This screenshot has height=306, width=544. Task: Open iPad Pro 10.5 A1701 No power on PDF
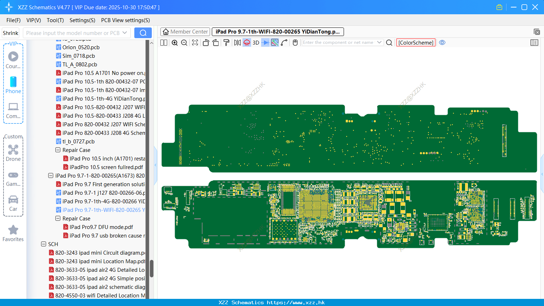point(101,73)
